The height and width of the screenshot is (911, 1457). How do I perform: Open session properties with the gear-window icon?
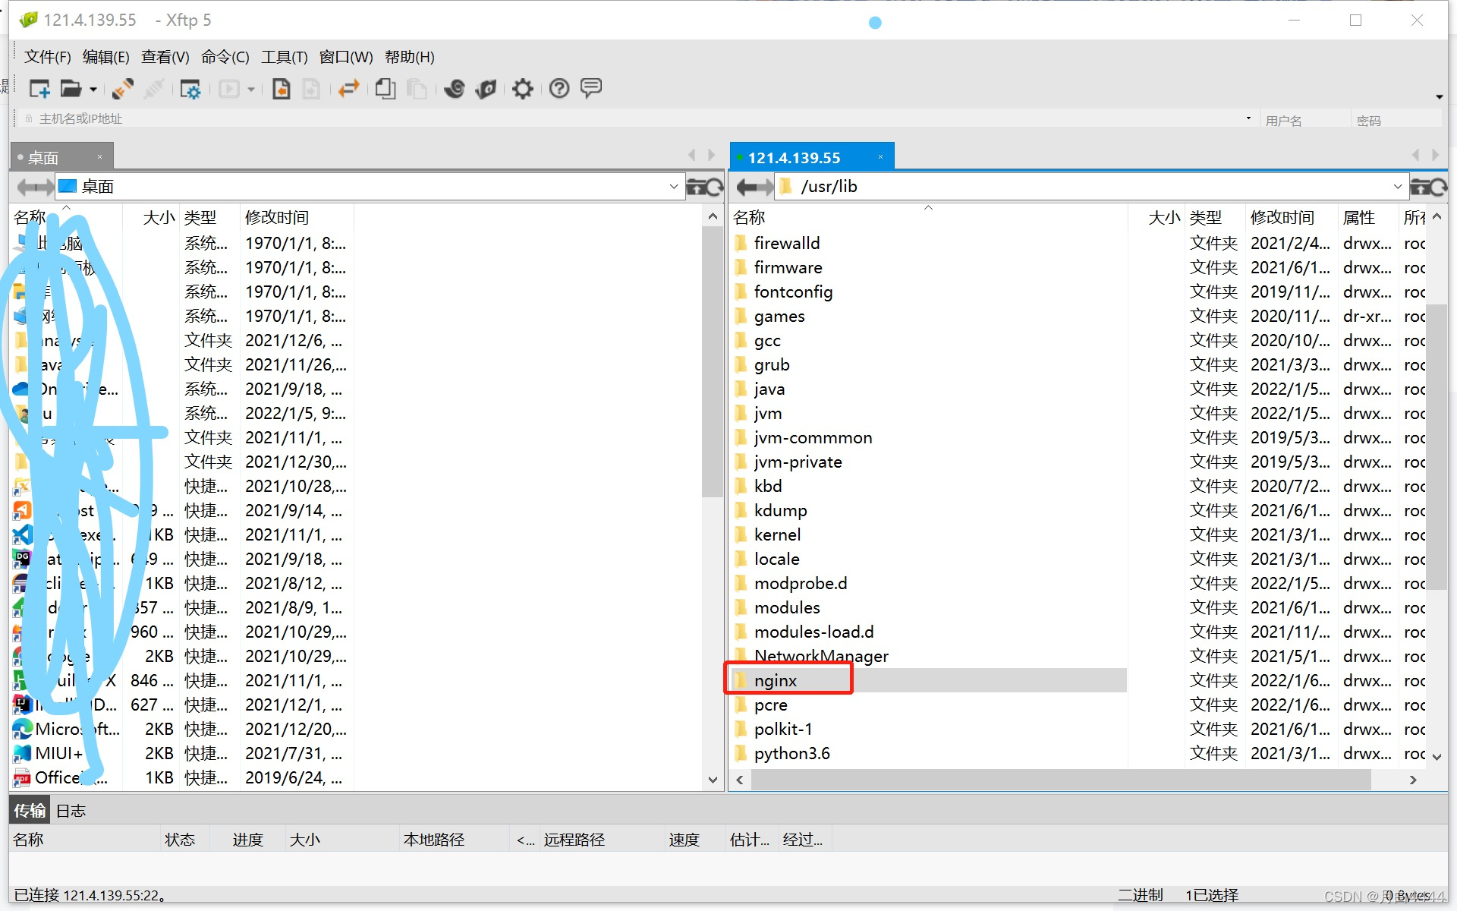(x=190, y=89)
